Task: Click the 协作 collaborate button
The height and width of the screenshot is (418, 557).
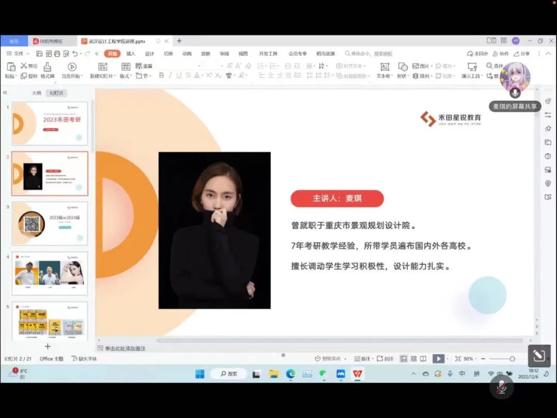Action: click(501, 54)
